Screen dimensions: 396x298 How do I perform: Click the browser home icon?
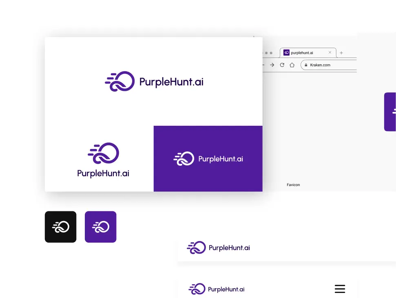[x=292, y=65]
